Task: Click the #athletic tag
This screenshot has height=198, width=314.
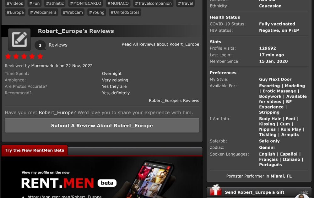Action: click(x=55, y=3)
